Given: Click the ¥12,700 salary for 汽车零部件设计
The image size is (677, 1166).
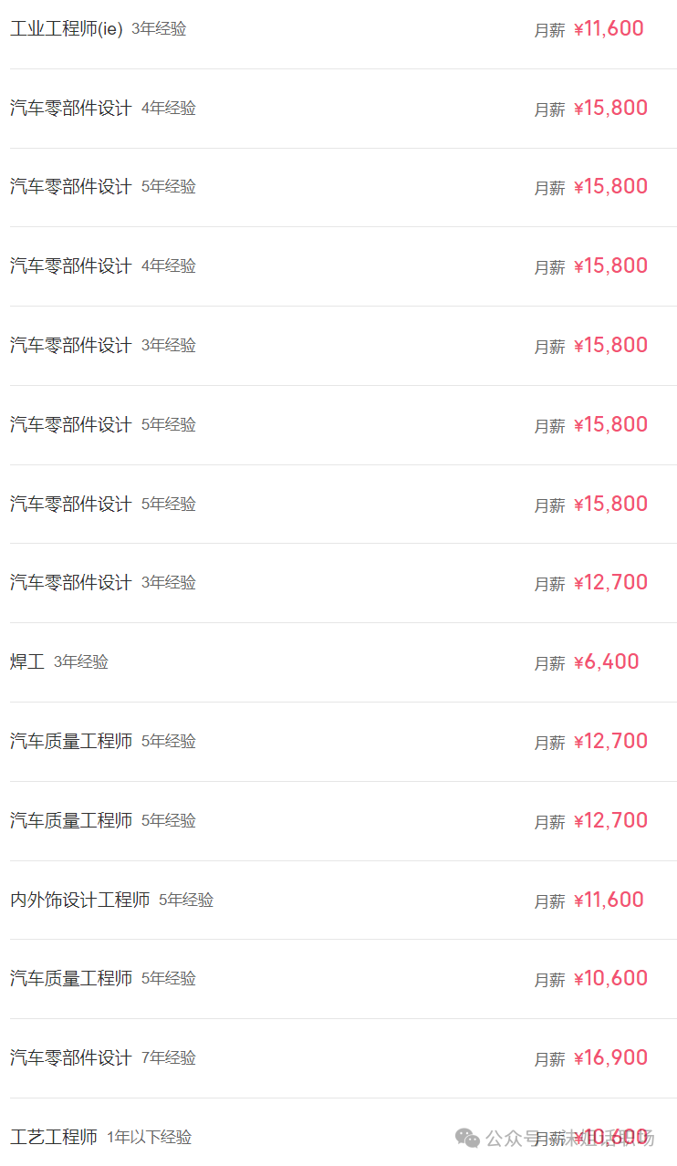Looking at the screenshot, I should (610, 583).
